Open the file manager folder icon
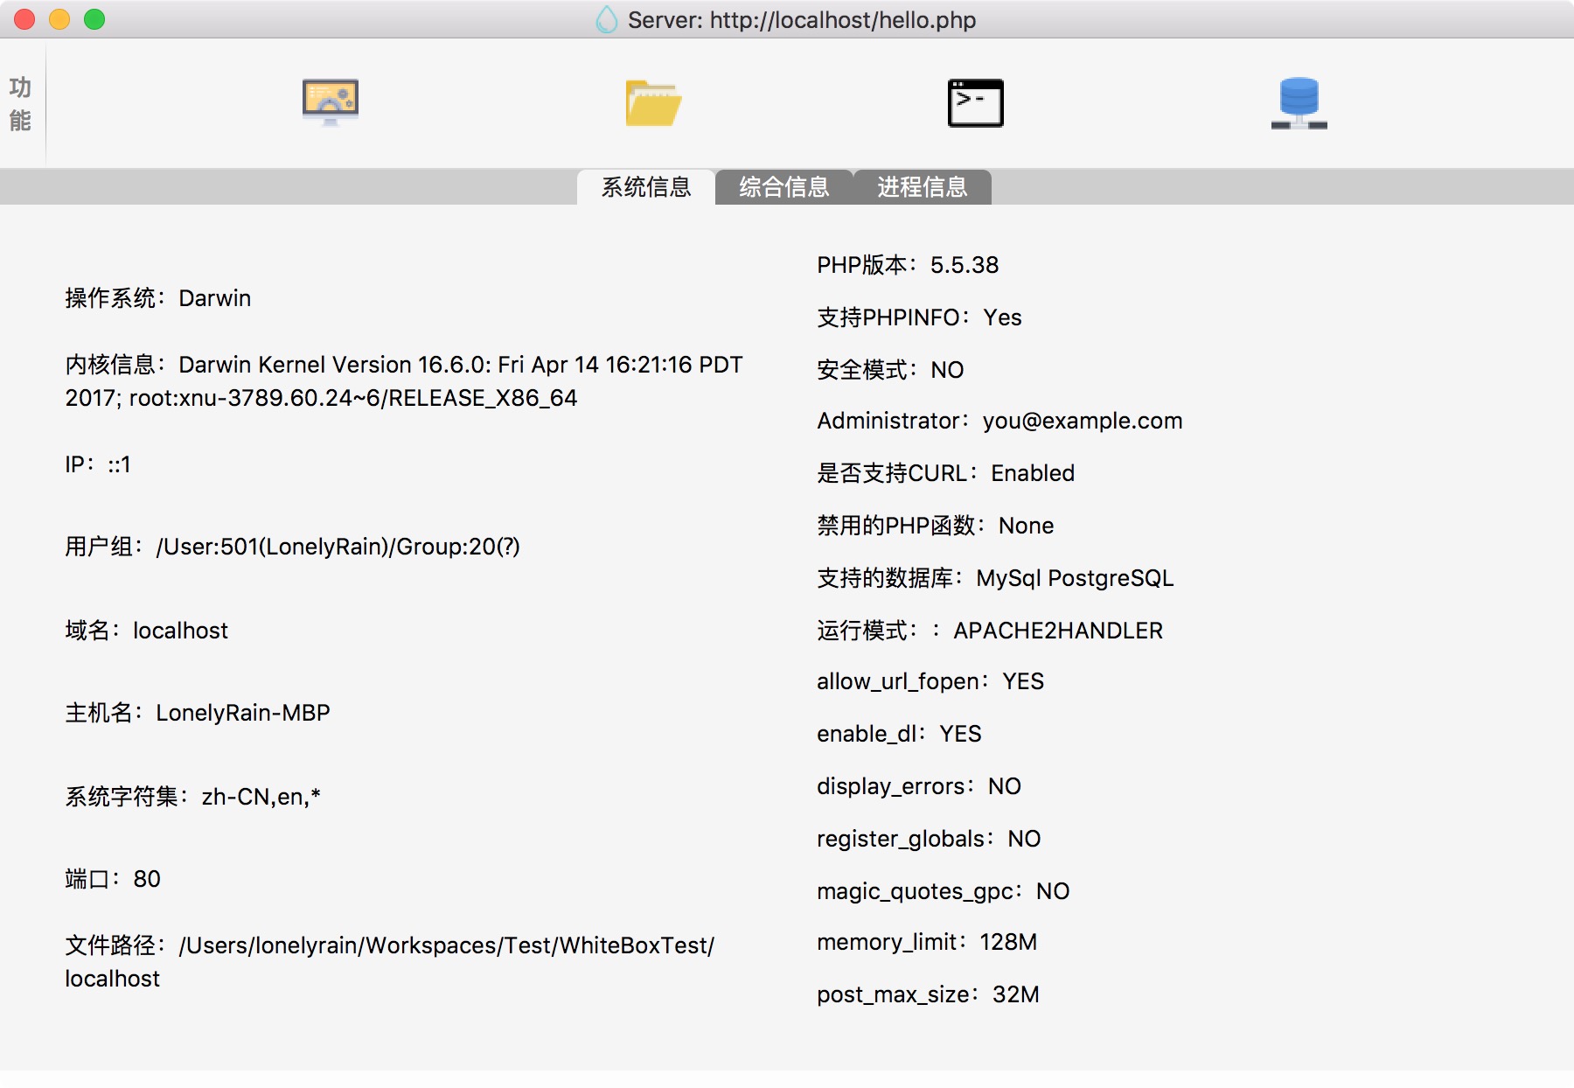1574x1088 pixels. coord(653,102)
